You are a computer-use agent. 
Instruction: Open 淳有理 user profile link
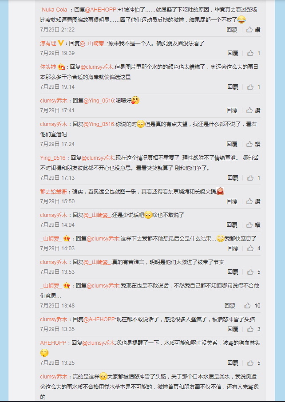tap(48, 43)
